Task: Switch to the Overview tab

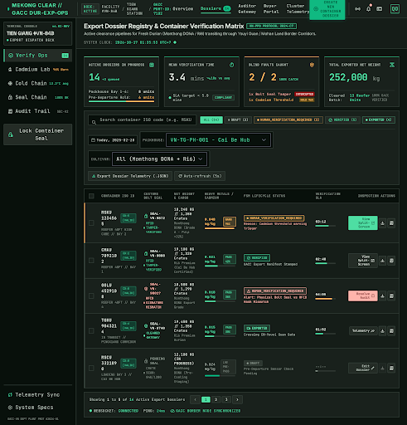Action: 183,9
